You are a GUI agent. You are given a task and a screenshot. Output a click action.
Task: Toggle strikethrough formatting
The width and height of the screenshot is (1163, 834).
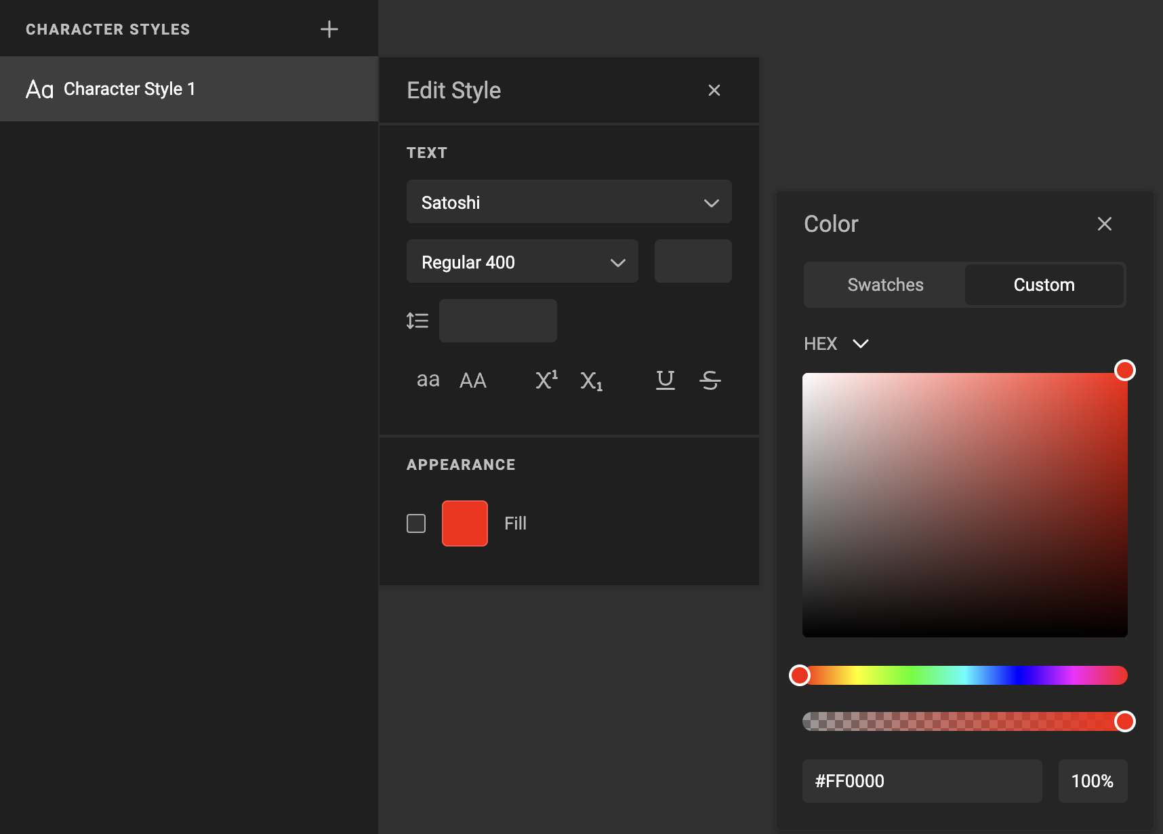[710, 380]
